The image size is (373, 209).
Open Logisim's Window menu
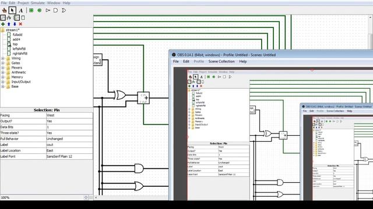[x=54, y=3]
